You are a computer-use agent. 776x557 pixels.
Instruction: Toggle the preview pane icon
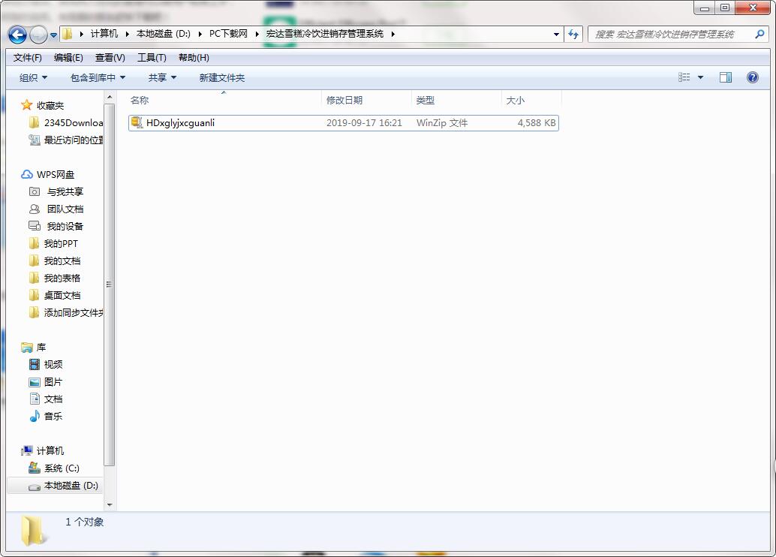[x=725, y=77]
